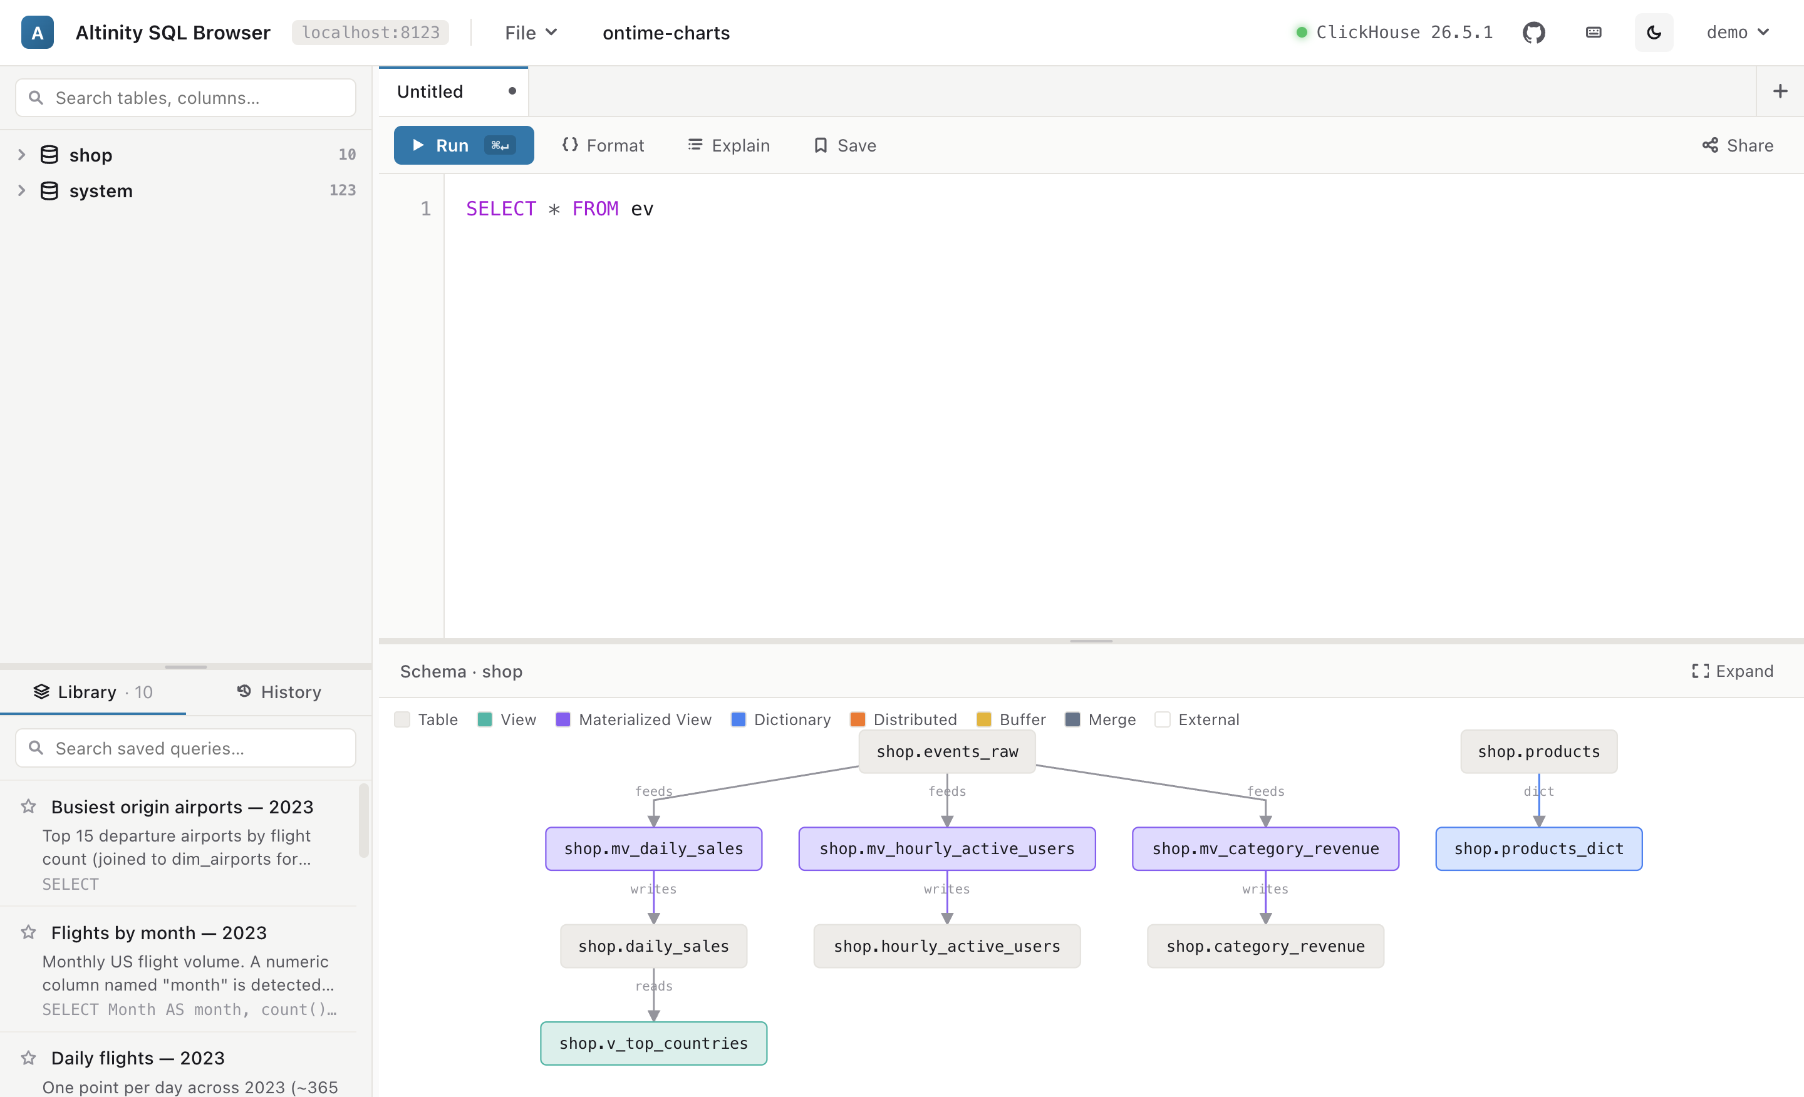
Task: Star the Daily flights query
Action: (29, 1058)
